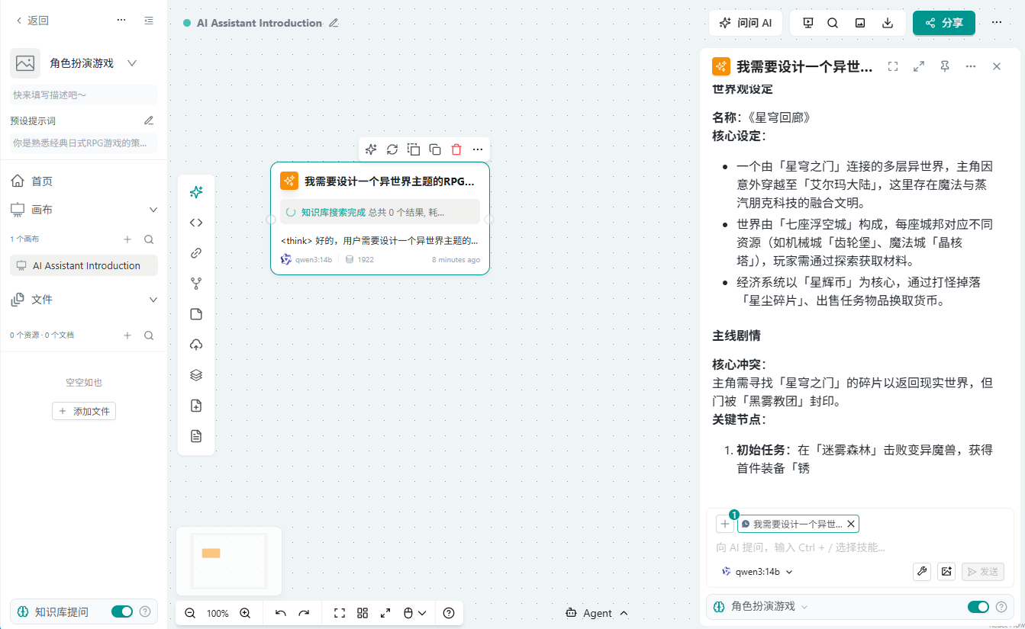Viewport: 1025px width, 629px height.
Task: Zoom out with minus magnifier icon
Action: (190, 613)
